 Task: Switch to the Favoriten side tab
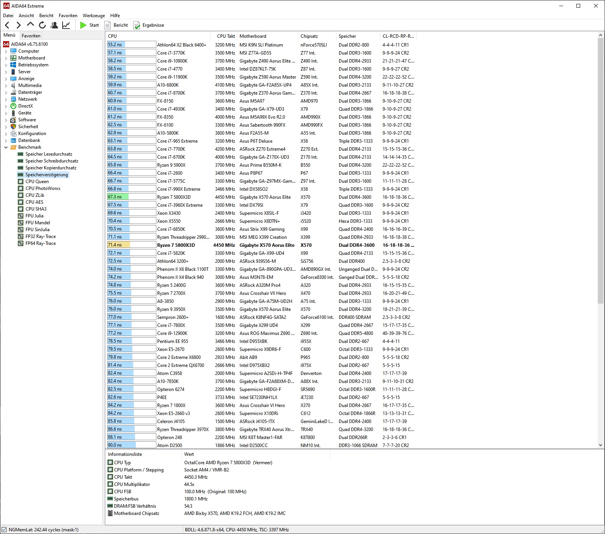point(31,35)
